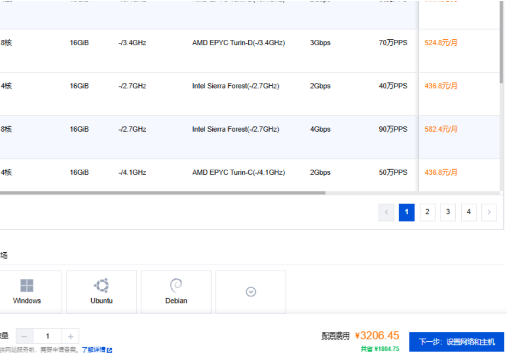Screen dimensions: 507x363
Task: Click the quantity input field
Action: [x=47, y=336]
